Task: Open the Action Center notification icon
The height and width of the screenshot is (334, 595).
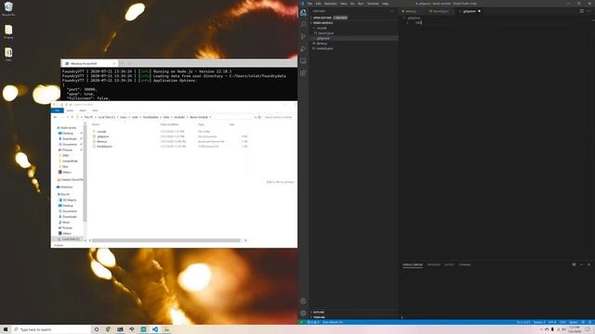Action: pos(588,329)
